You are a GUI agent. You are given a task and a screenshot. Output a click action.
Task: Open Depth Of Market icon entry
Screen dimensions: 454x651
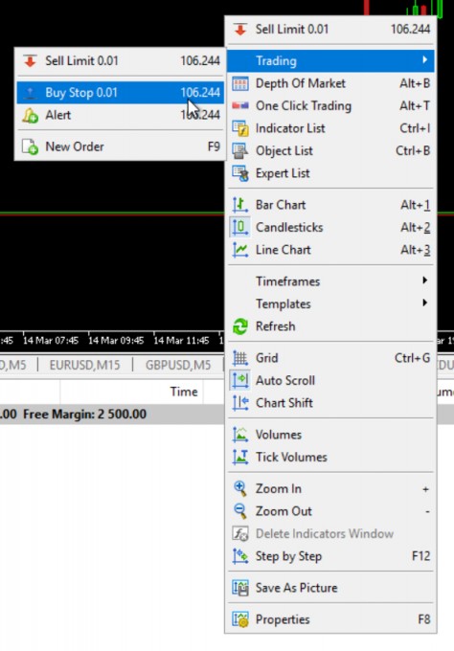click(240, 83)
